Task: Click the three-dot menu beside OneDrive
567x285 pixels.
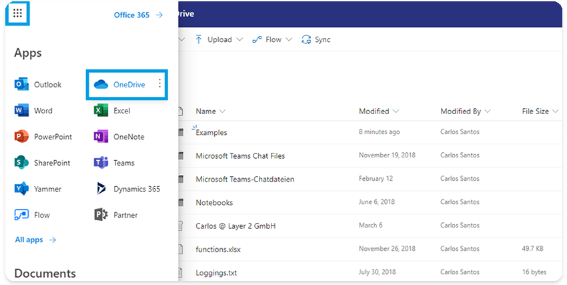Action: 159,84
